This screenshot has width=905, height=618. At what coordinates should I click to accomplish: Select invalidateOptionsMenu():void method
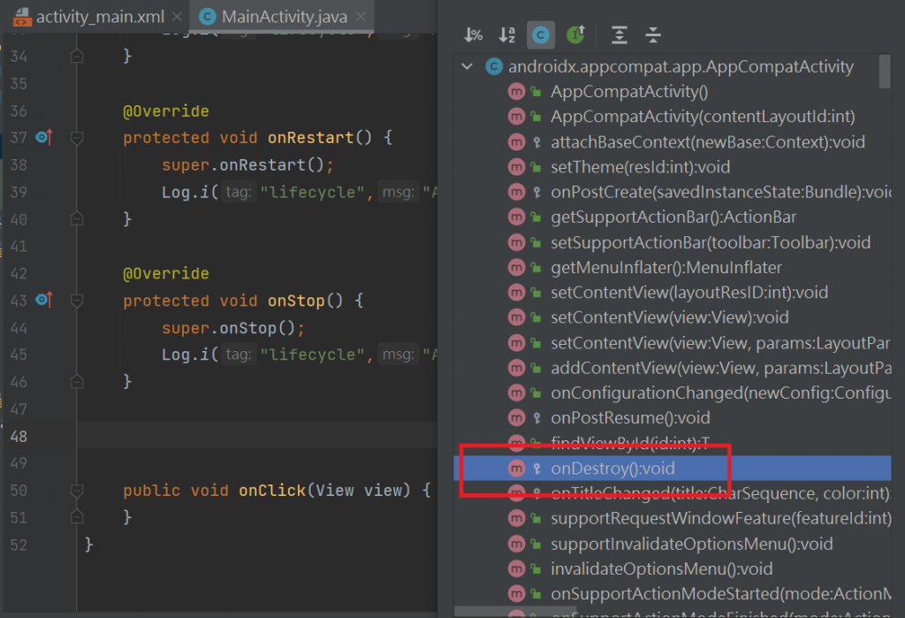661,568
